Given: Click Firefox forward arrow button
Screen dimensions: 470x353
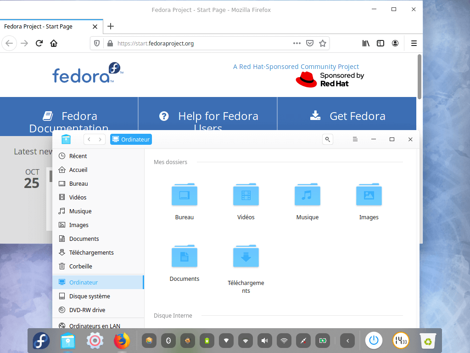Looking at the screenshot, I should [x=24, y=44].
